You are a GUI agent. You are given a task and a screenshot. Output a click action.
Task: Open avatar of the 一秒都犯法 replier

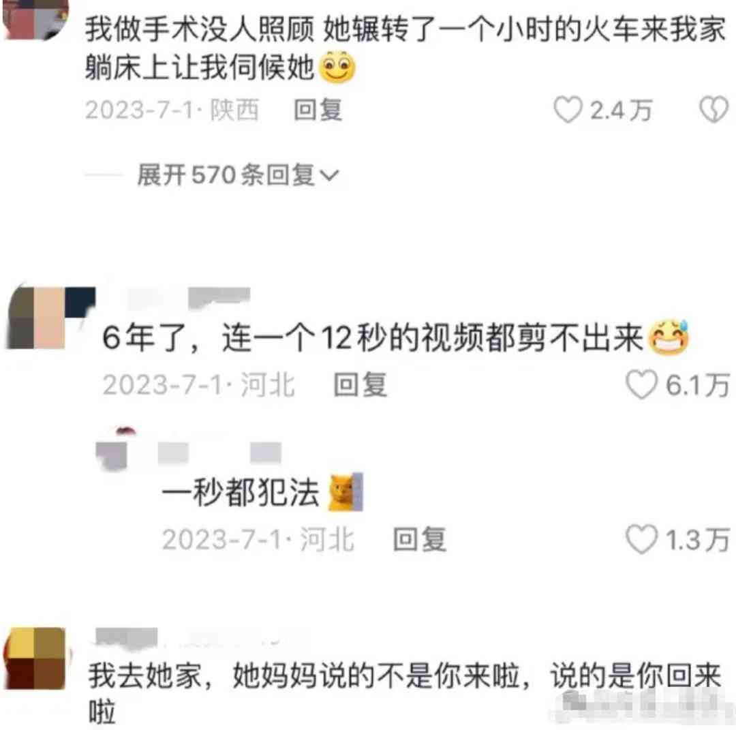[112, 452]
